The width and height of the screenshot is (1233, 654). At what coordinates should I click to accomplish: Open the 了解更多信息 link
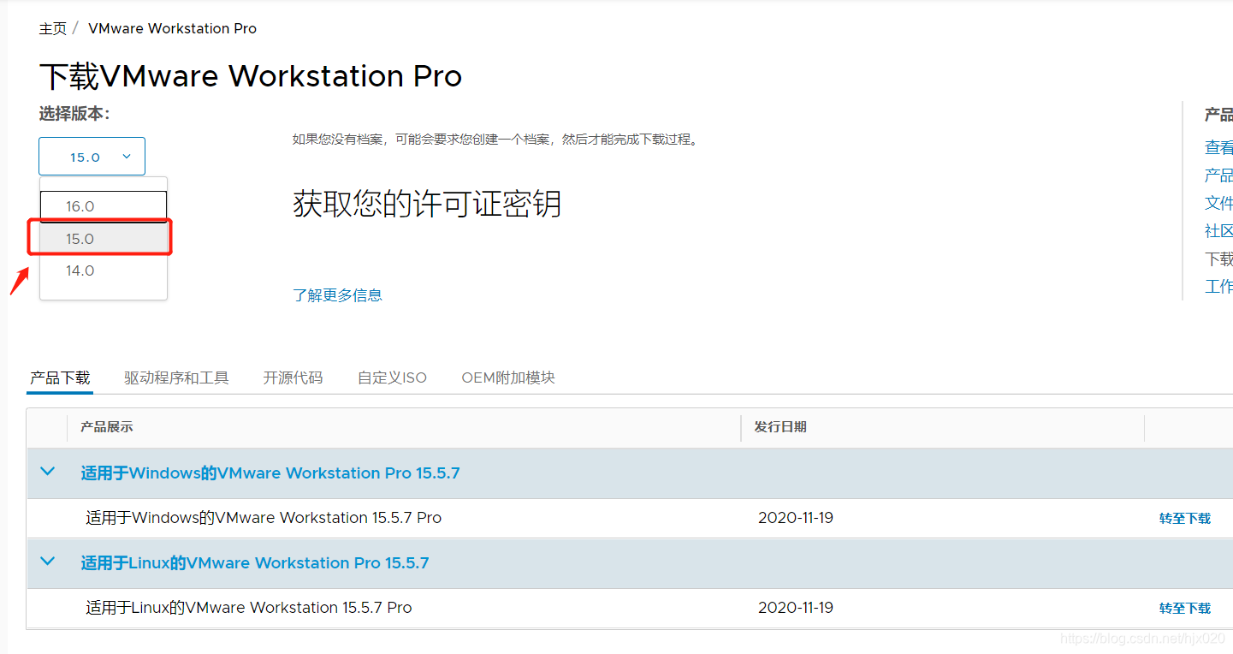click(x=337, y=295)
